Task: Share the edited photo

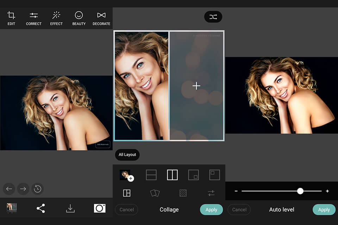Action: coord(41,208)
